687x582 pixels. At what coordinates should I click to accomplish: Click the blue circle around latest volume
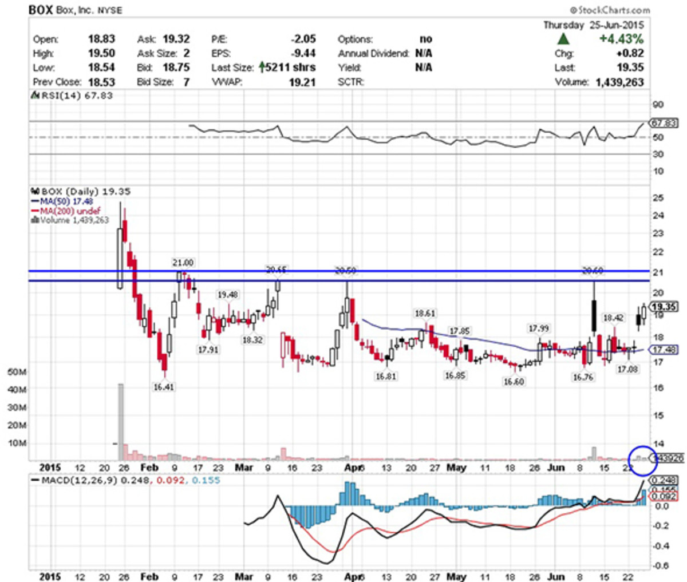[642, 460]
